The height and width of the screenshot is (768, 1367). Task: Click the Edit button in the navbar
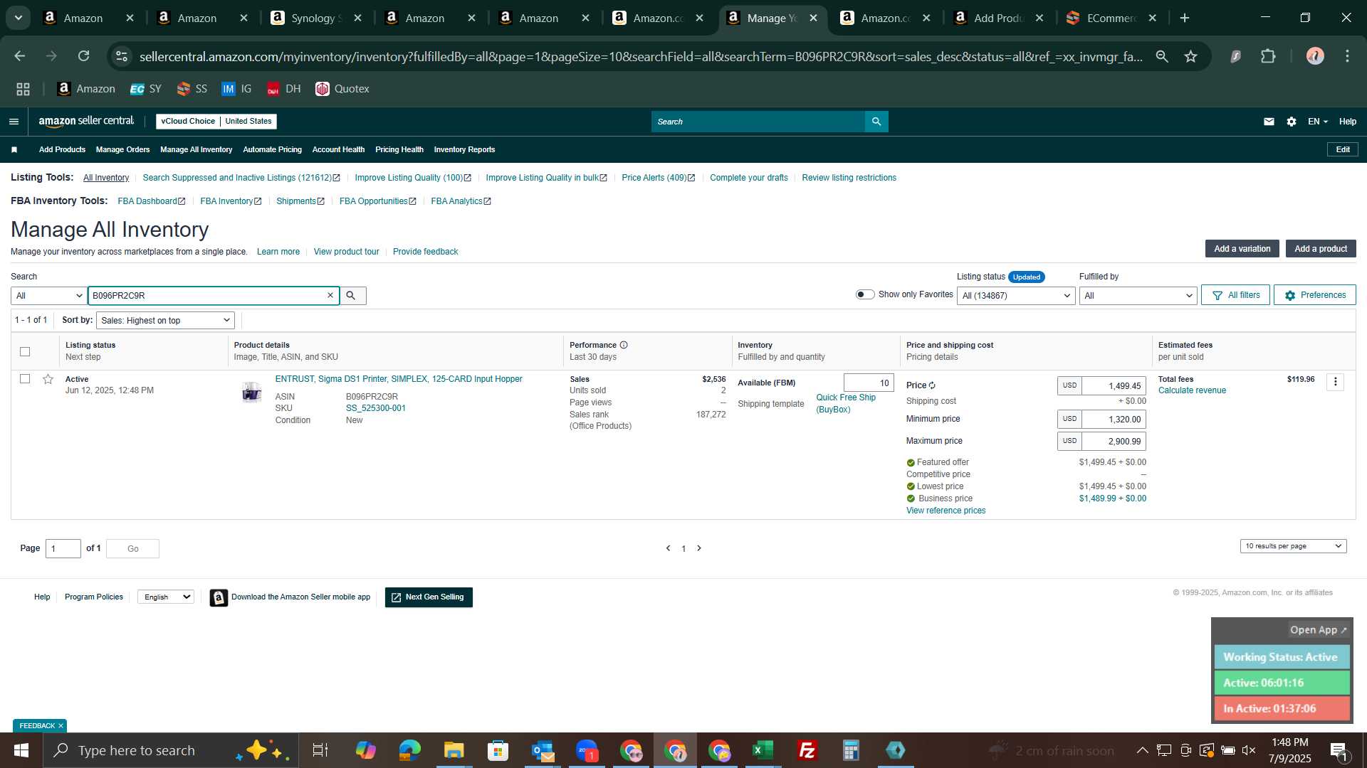pyautogui.click(x=1343, y=149)
